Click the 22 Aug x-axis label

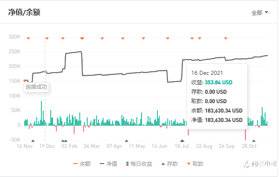click(x=204, y=146)
